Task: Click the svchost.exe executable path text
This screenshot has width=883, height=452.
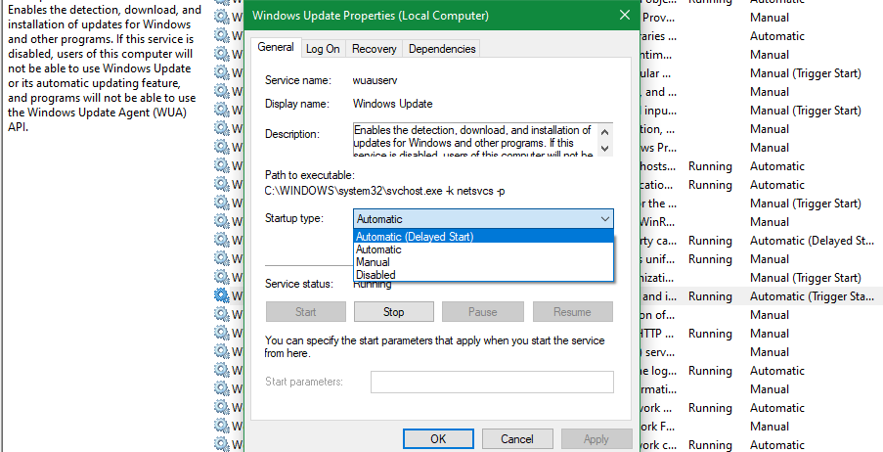Action: [384, 191]
